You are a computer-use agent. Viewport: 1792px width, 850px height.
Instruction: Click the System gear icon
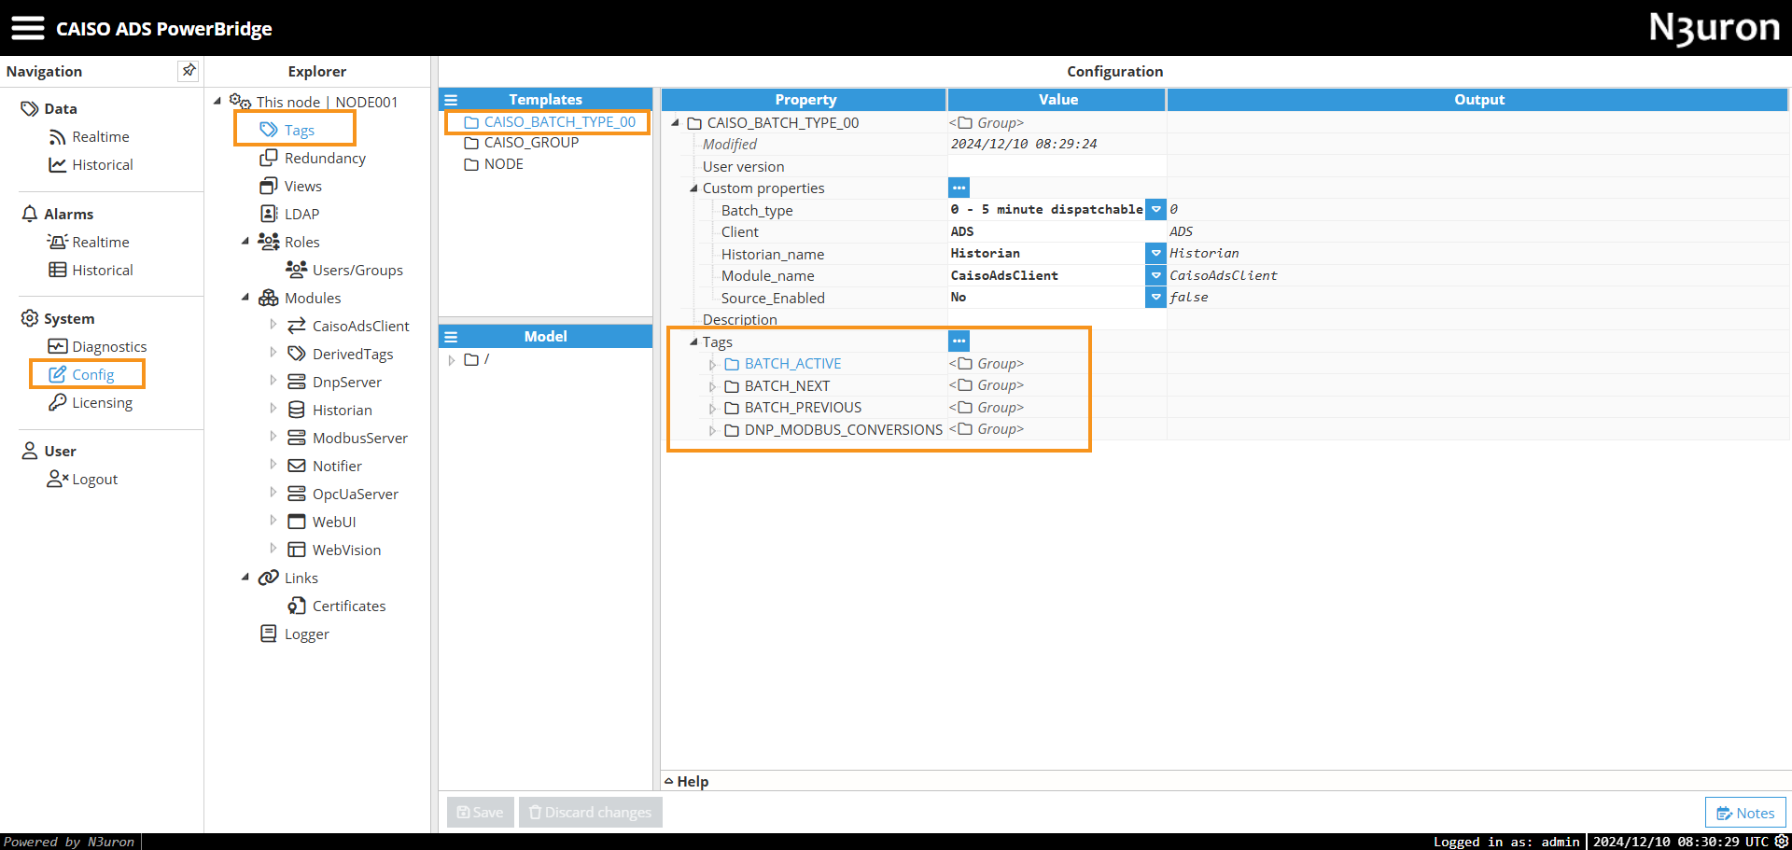[x=30, y=318]
